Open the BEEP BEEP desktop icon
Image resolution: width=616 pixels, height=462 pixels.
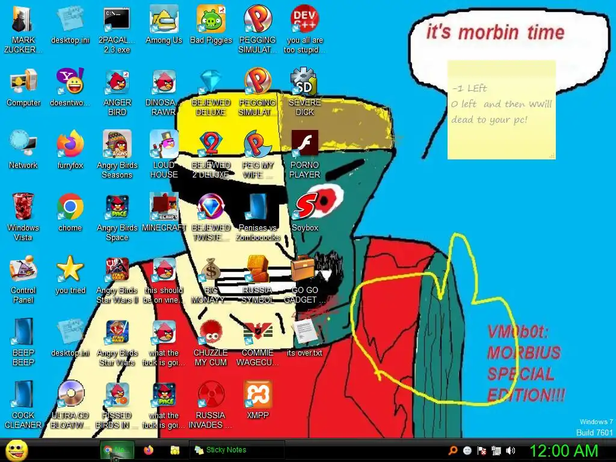tap(23, 342)
